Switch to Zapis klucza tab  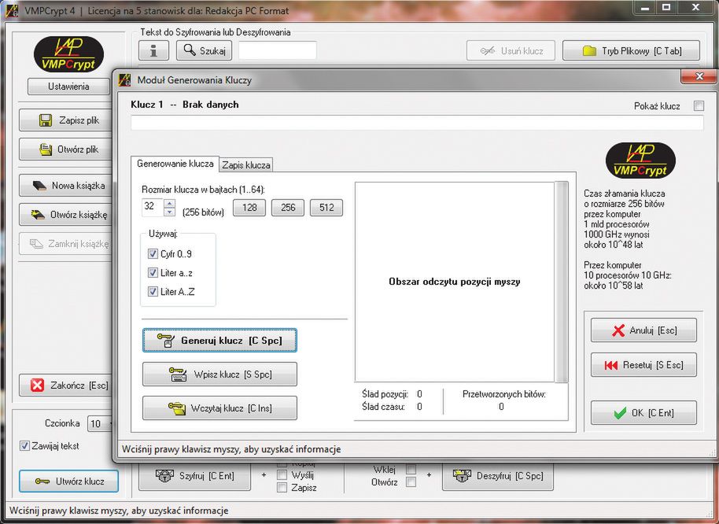(246, 165)
